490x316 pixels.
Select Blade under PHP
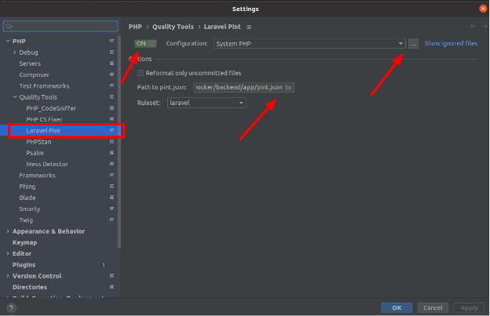tap(27, 198)
